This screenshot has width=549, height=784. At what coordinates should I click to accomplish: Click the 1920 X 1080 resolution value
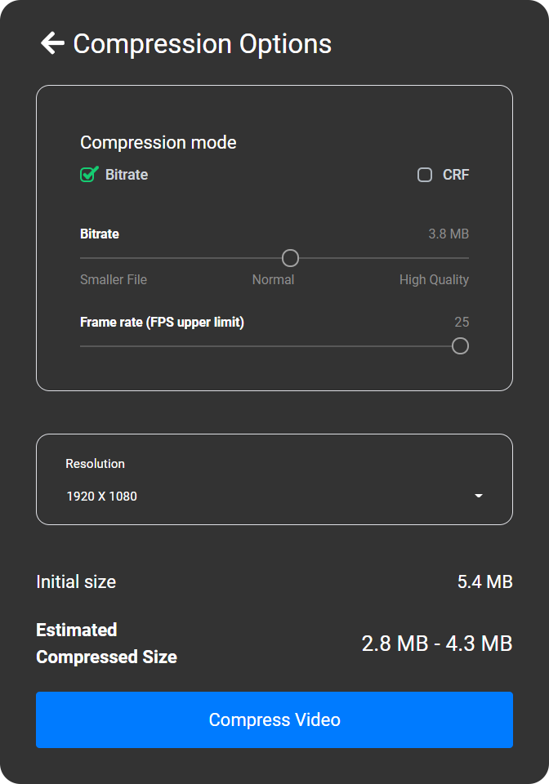click(x=102, y=496)
